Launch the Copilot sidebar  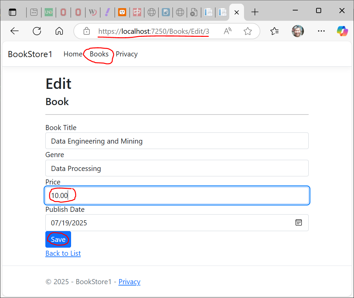342,31
